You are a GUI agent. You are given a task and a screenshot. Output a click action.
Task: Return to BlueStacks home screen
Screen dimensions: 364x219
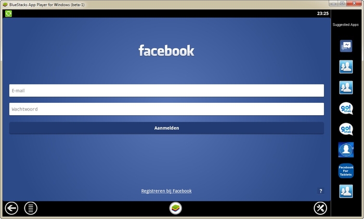coord(176,208)
